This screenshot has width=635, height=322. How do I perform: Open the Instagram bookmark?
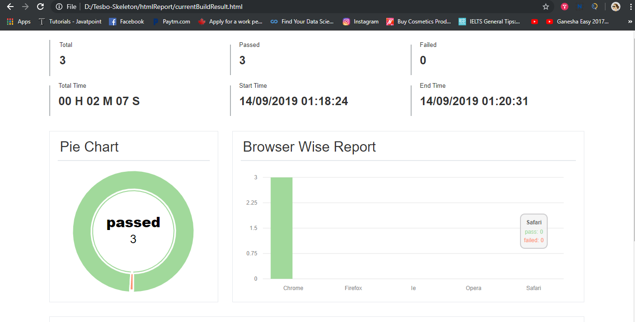click(x=360, y=21)
